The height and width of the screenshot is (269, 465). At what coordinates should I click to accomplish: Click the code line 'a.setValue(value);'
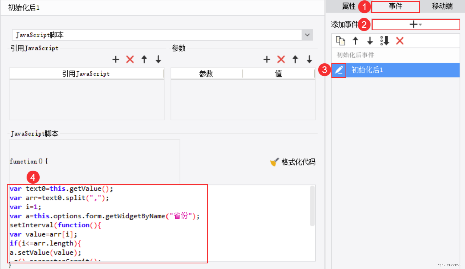[45, 253]
